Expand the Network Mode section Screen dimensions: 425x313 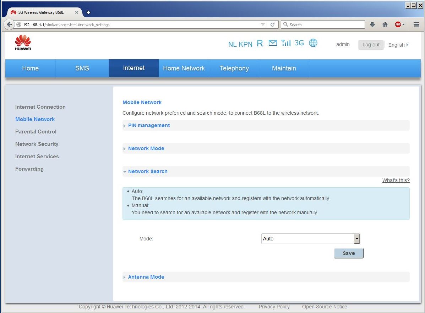[266, 148]
